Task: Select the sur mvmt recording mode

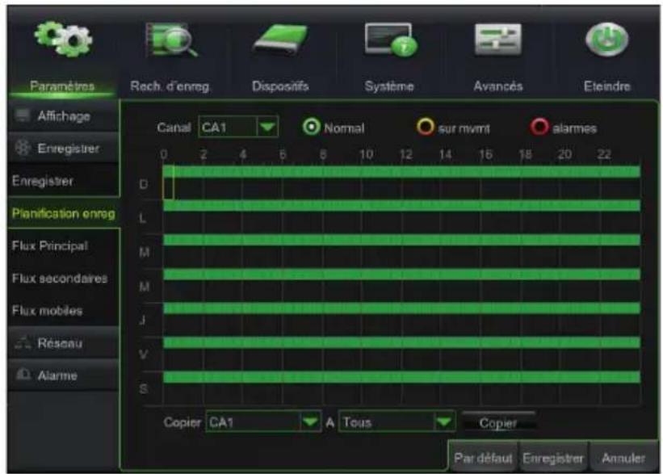Action: coord(426,127)
